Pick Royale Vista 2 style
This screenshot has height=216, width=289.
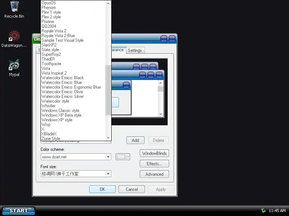tap(73, 31)
